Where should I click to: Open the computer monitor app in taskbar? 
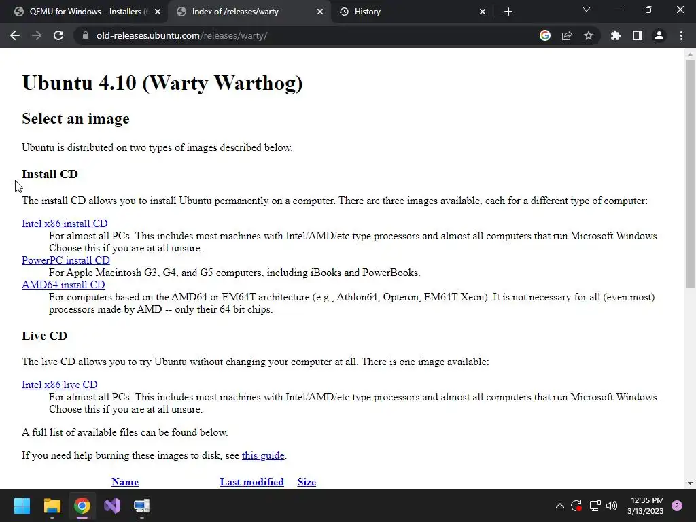[142, 506]
